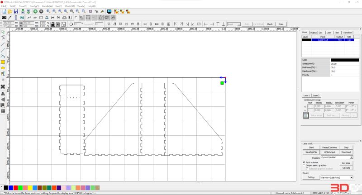Image resolution: width=362 pixels, height=195 pixels.
Task: Click the first zoom magnifier icon
Action: click(x=48, y=11)
